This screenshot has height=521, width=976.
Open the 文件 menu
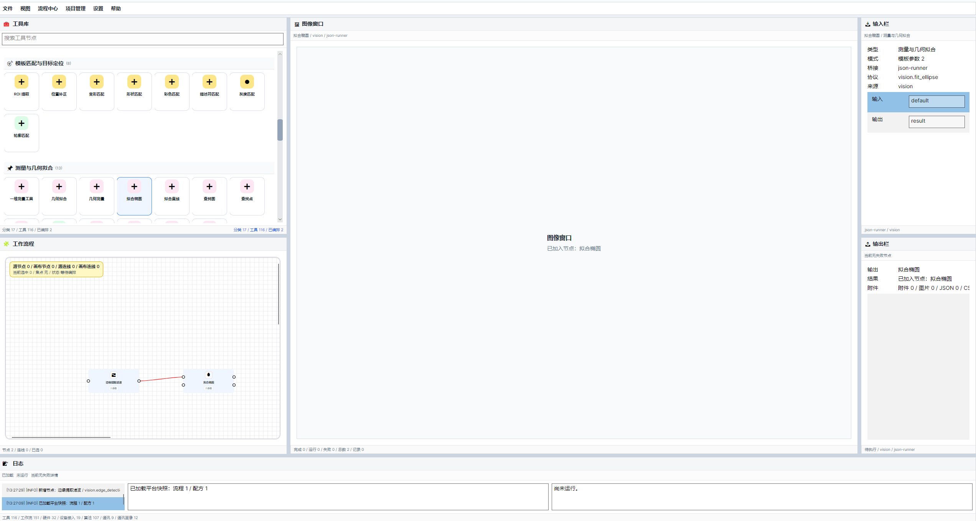(8, 8)
